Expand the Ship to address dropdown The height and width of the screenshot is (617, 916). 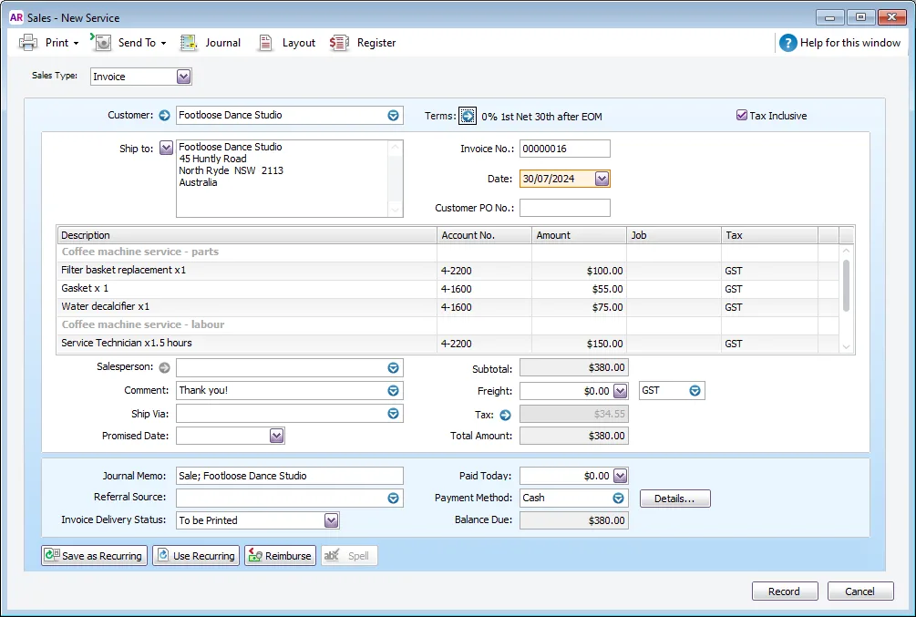point(166,148)
